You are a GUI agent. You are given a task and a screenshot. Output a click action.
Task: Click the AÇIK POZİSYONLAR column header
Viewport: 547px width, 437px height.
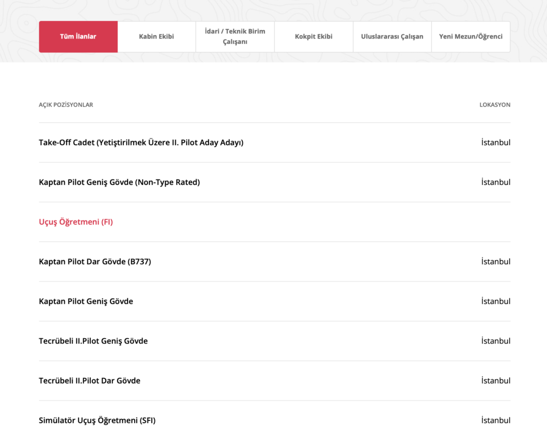point(66,105)
